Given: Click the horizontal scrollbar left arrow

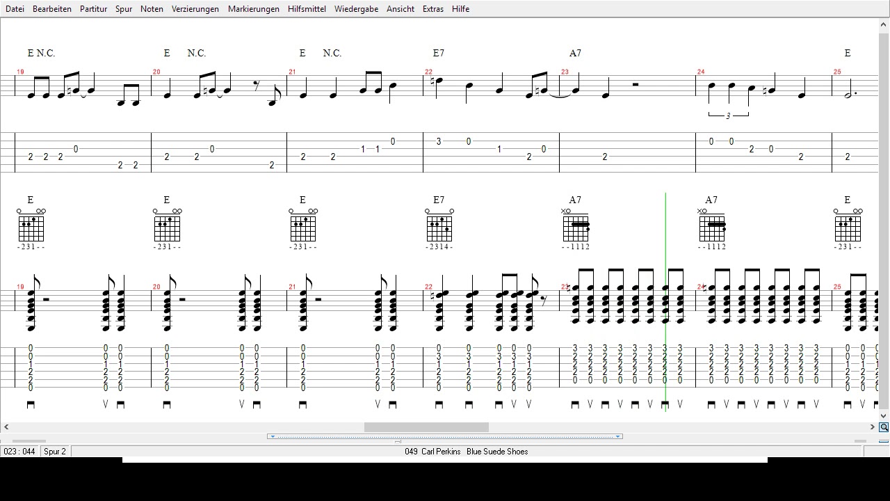Looking at the screenshot, I should (x=6, y=427).
